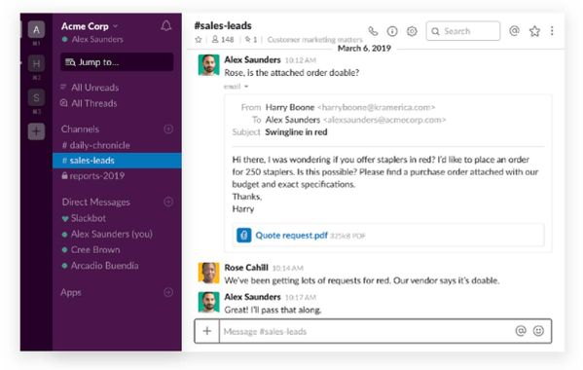Show channel details info icon
Screen dimensions: 583x370
(392, 31)
